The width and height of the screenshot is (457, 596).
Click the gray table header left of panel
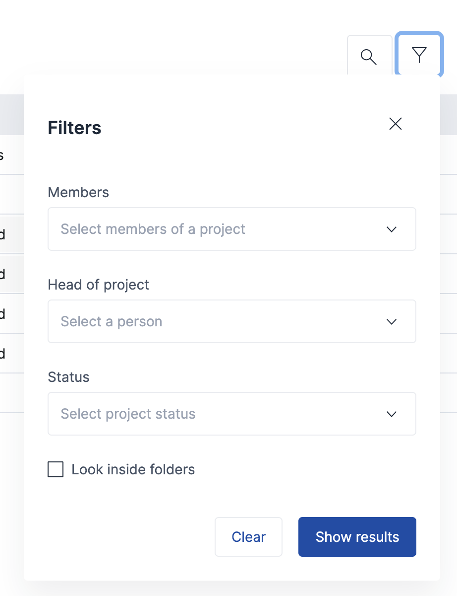(11, 114)
